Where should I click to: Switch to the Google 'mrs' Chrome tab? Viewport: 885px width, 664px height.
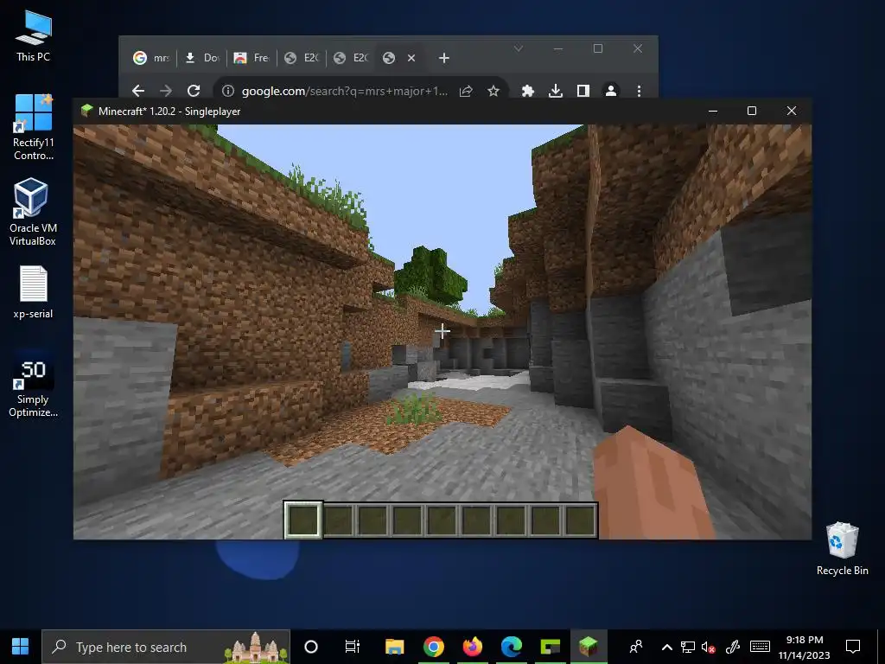[x=151, y=58]
